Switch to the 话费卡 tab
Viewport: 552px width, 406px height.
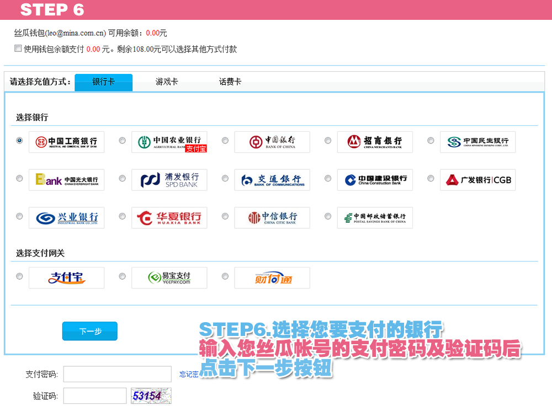tap(230, 82)
